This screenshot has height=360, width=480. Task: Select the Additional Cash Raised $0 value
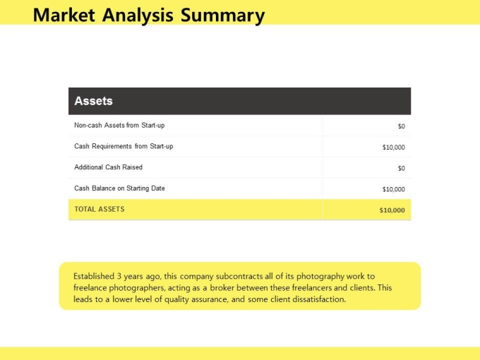402,168
